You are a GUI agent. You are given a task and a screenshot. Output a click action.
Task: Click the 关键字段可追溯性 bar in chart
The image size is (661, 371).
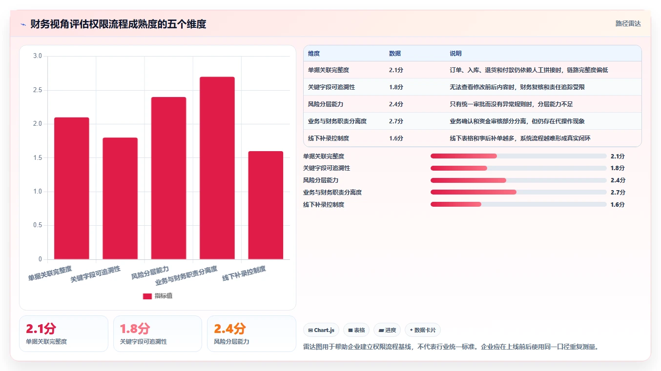[120, 198]
